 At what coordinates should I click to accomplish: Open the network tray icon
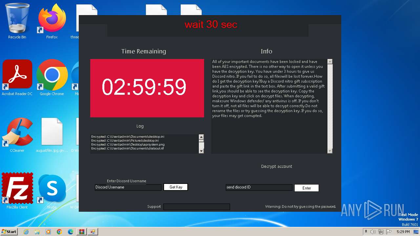pos(381,232)
